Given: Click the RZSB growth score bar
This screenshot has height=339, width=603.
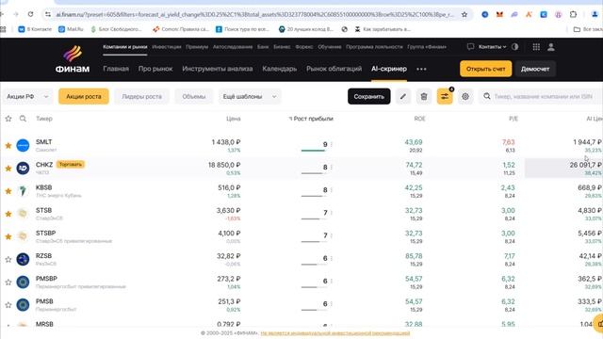Looking at the screenshot, I should (314, 264).
